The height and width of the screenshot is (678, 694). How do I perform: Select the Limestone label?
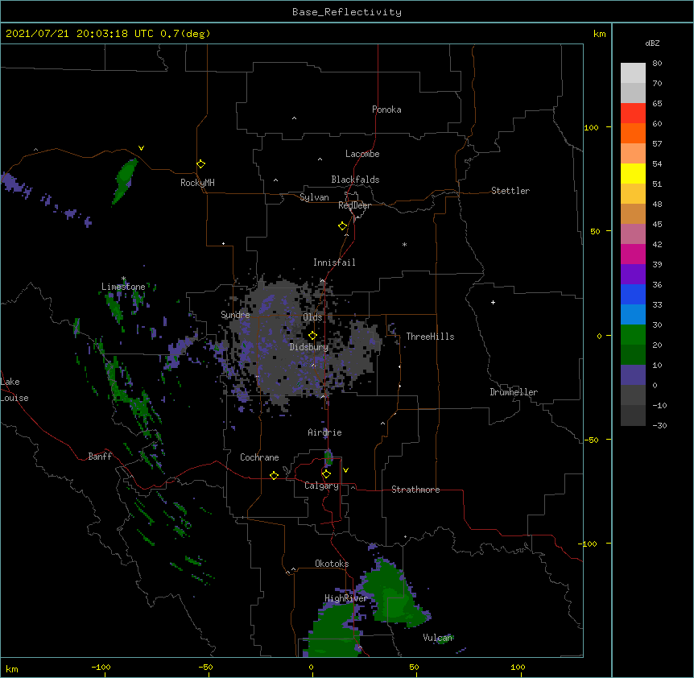pyautogui.click(x=123, y=287)
